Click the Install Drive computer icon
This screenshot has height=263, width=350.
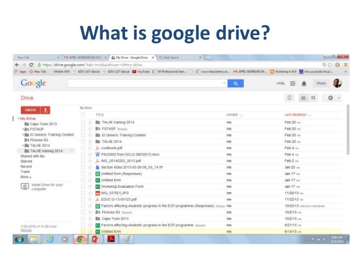point(25,186)
